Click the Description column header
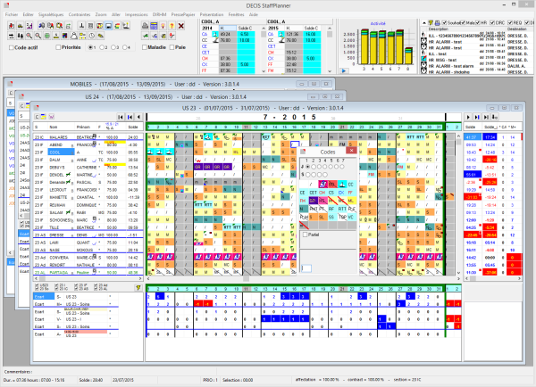This screenshot has width=536, height=387. coord(438,29)
